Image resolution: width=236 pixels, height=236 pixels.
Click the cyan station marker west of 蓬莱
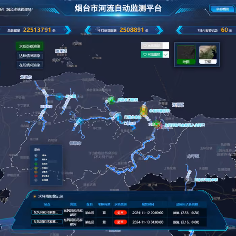59,97
